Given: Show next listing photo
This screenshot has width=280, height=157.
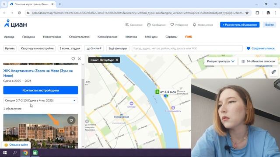Looking at the screenshot, I should [x=72, y=133].
